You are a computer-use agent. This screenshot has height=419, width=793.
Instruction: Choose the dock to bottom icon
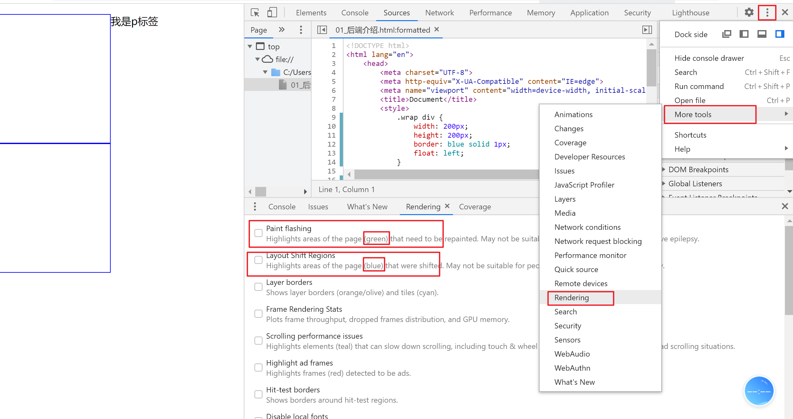coord(762,34)
